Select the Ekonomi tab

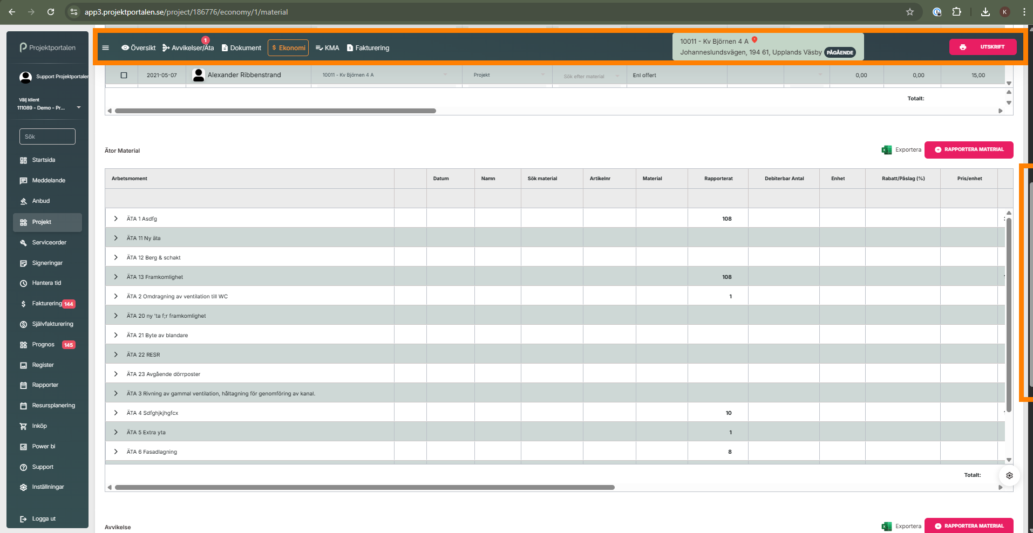pyautogui.click(x=288, y=48)
